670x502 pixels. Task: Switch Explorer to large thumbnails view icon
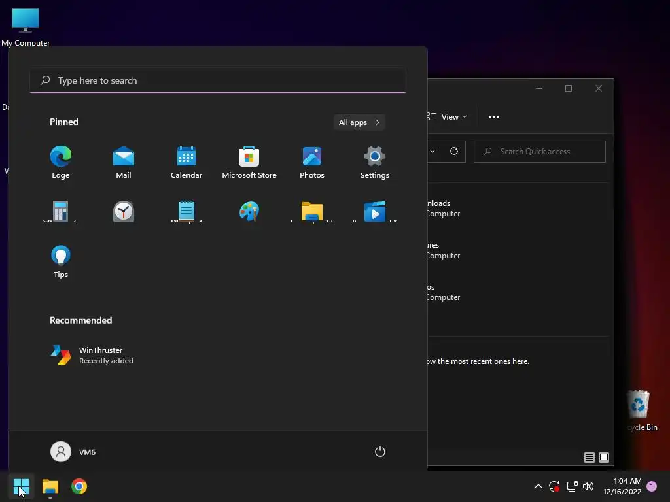604,458
